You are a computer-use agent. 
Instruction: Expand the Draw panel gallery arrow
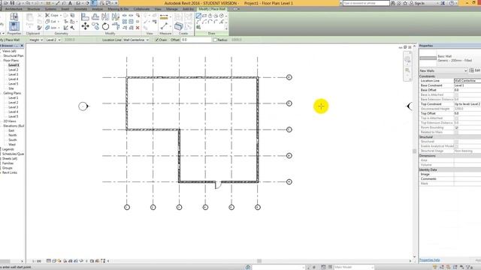tap(226, 28)
